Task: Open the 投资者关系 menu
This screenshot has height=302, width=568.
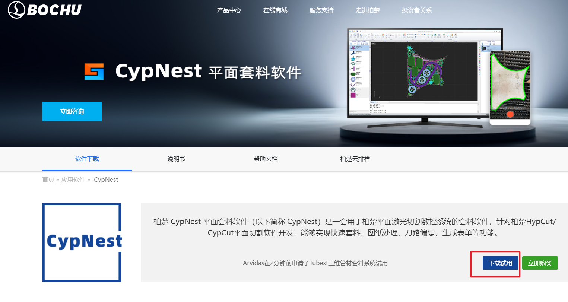Action: 417,10
